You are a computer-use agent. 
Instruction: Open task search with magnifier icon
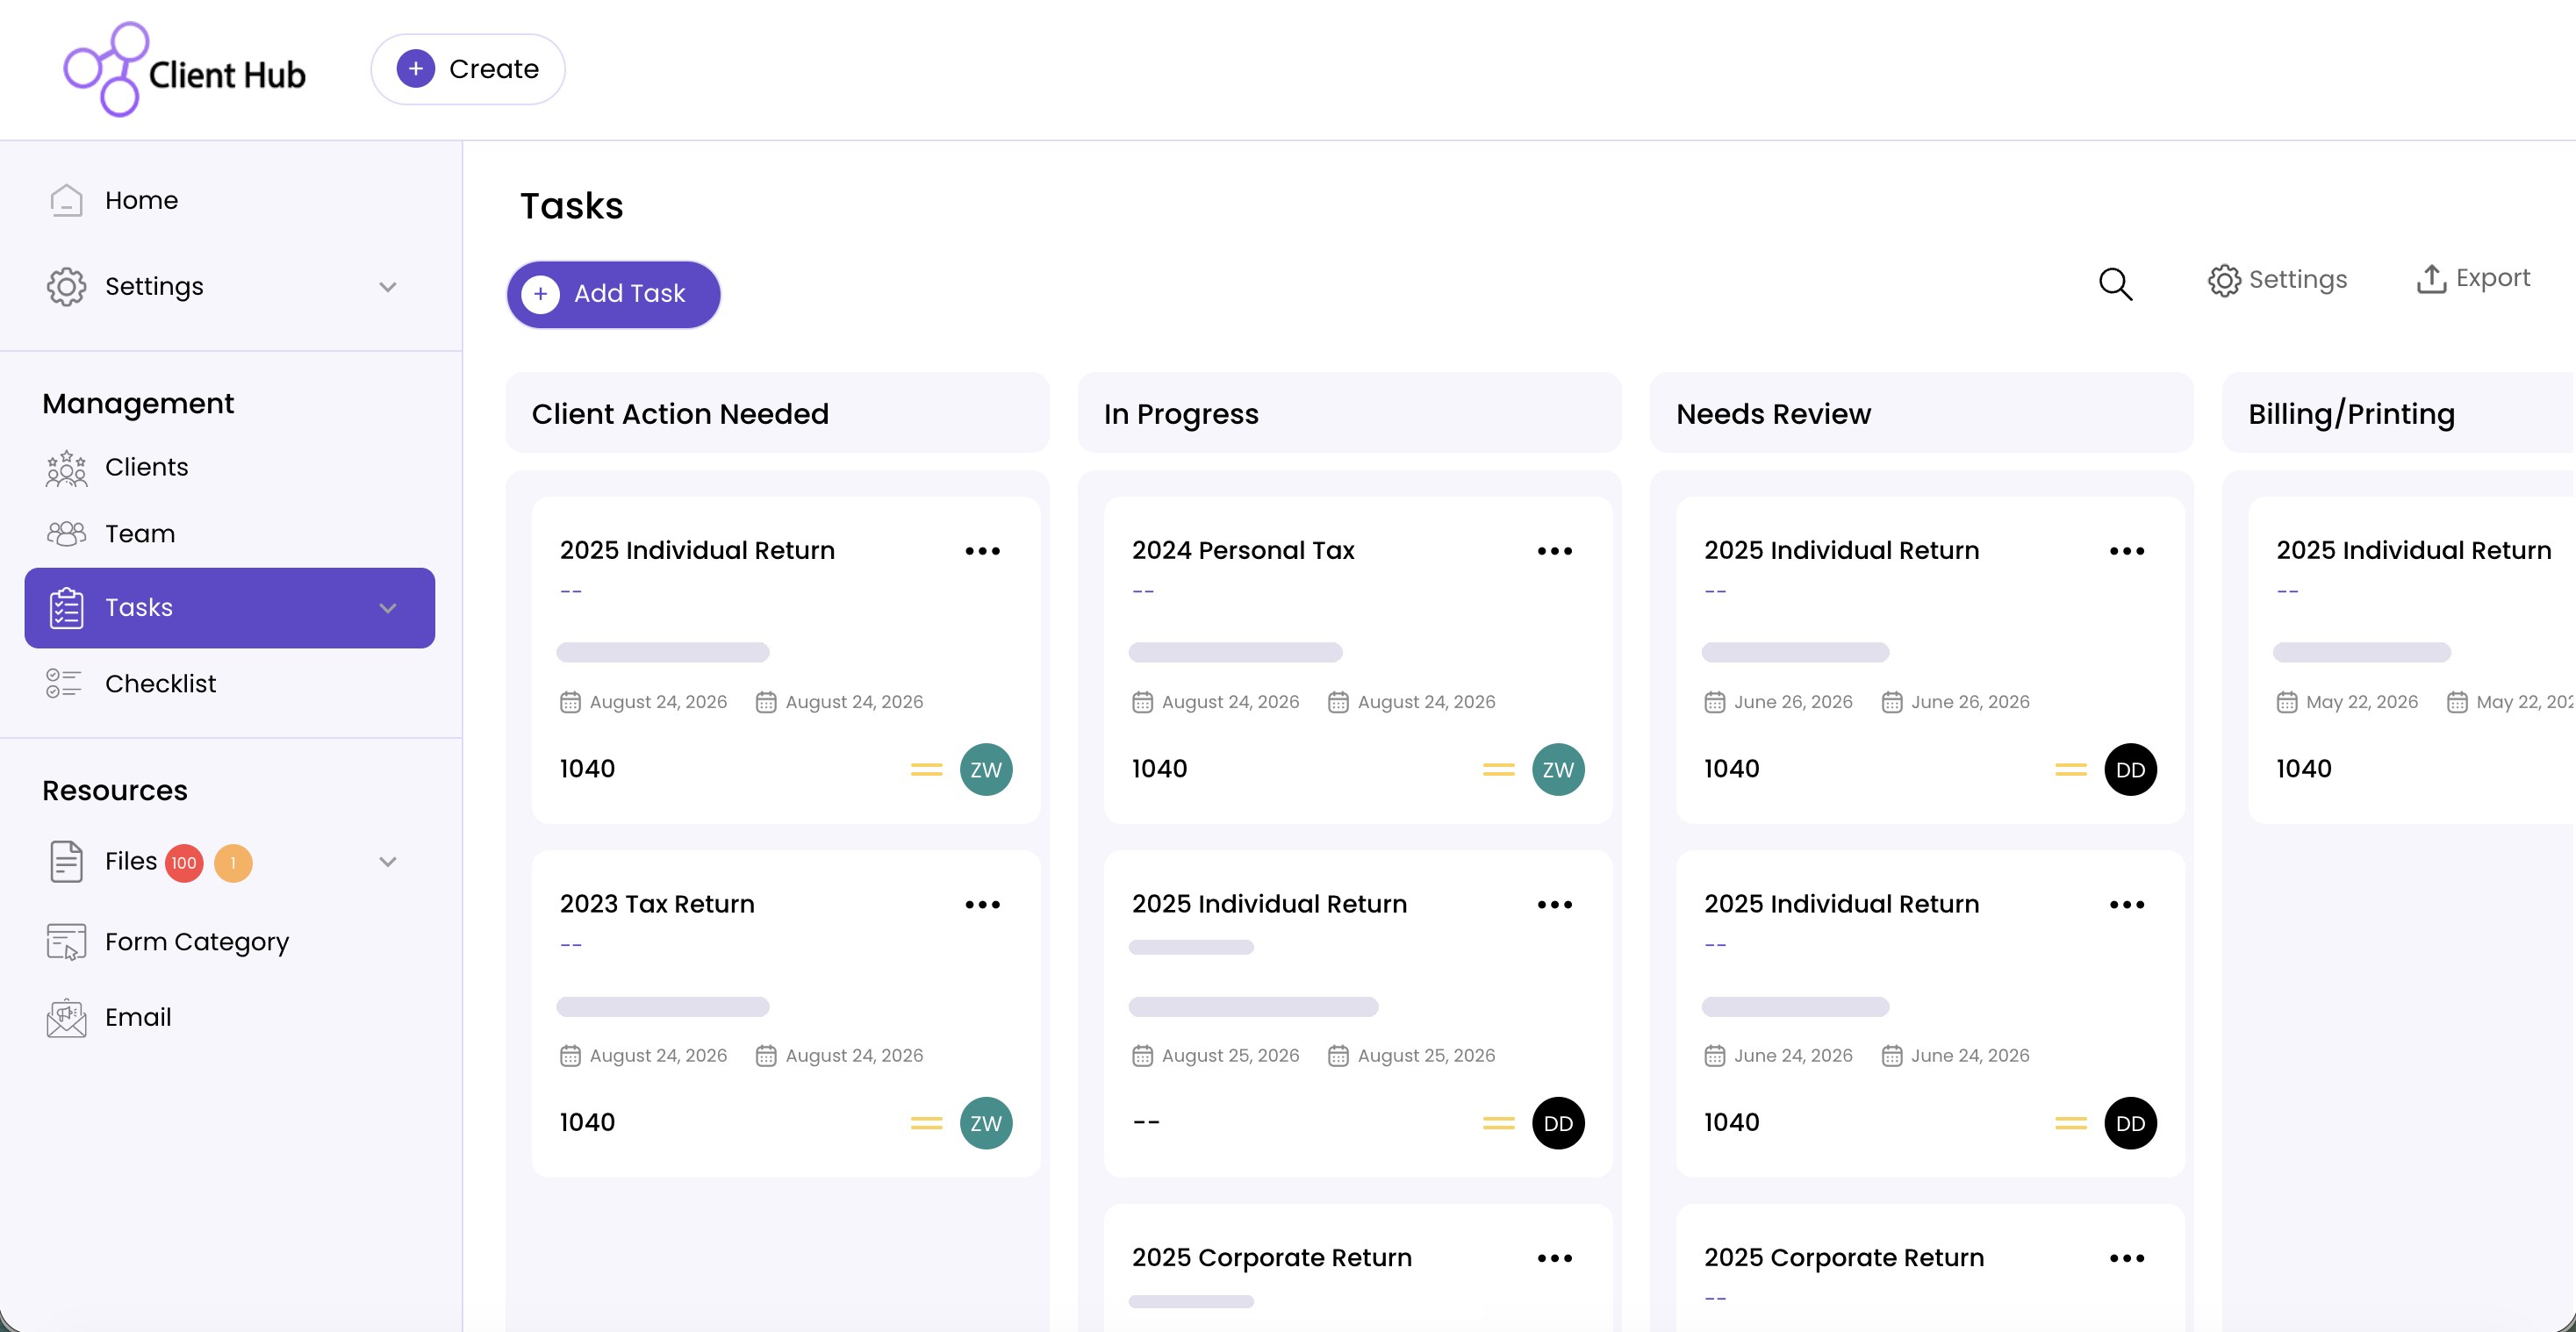point(2115,284)
